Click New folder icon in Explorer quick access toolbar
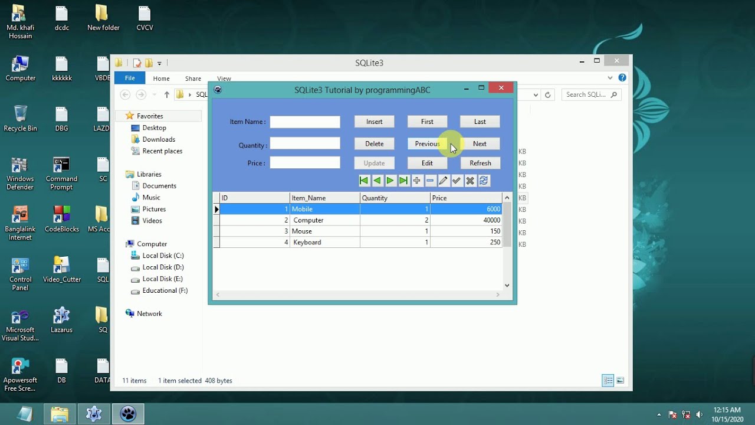This screenshot has height=425, width=755. [x=149, y=63]
